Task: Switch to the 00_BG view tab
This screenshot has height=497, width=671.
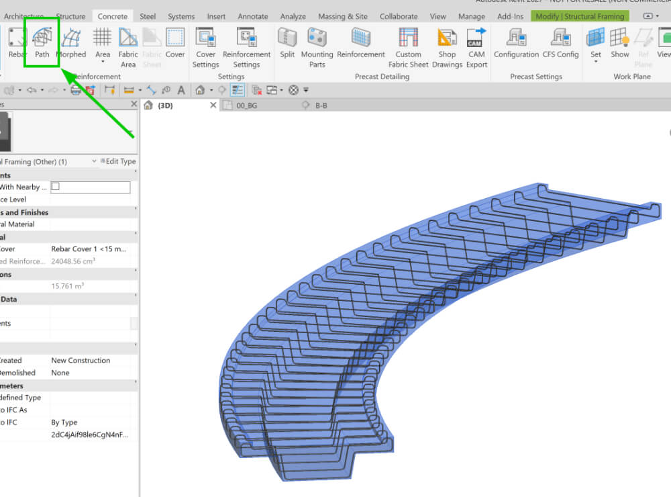Action: coord(247,105)
